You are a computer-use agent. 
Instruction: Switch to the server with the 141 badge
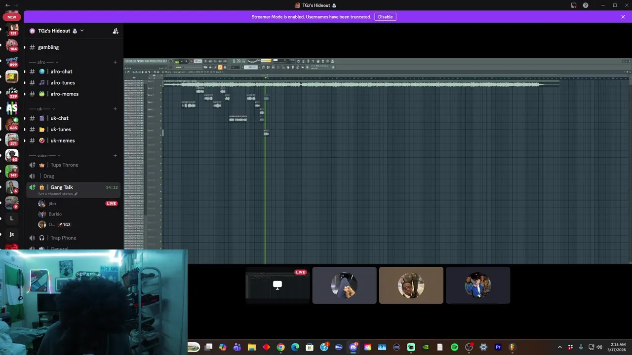[12, 171]
